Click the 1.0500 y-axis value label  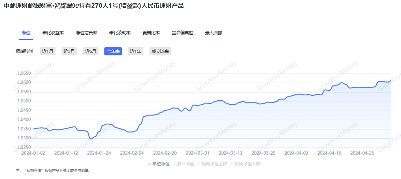pyautogui.click(x=24, y=101)
